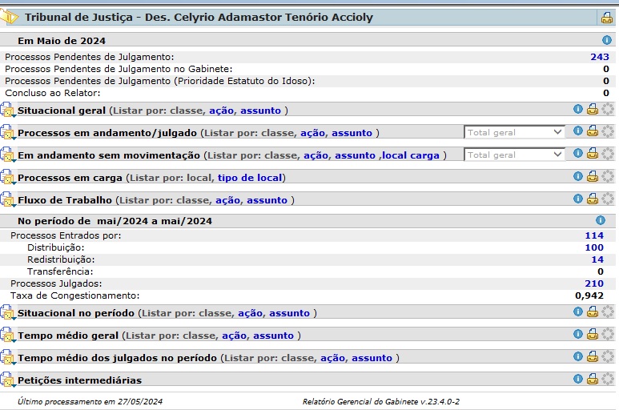619x410 pixels.
Task: Expand Processos em carga via left icon
Action: [8, 178]
